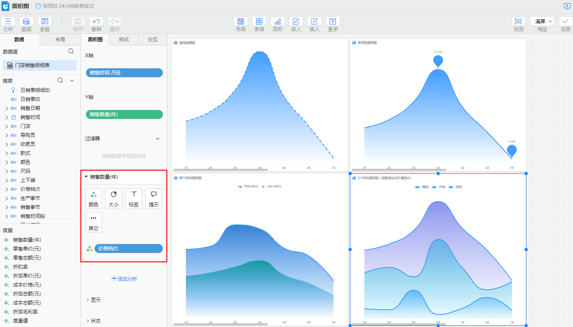Switch to the 样式 tab

pos(124,40)
